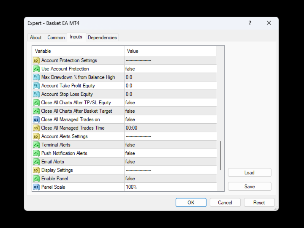
Task: Open the About tab
Action: [35, 38]
